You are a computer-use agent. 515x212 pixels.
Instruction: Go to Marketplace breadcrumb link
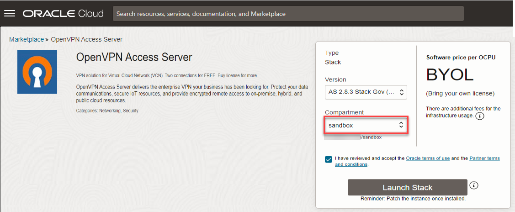tap(27, 39)
